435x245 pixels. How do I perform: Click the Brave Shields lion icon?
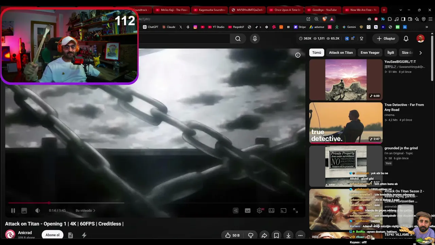(324, 19)
